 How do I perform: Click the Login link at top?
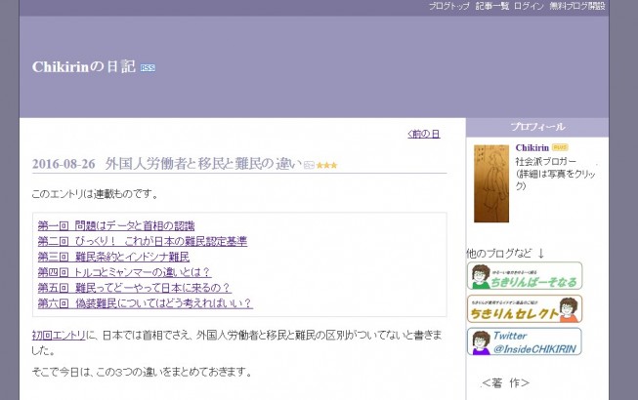tap(529, 6)
